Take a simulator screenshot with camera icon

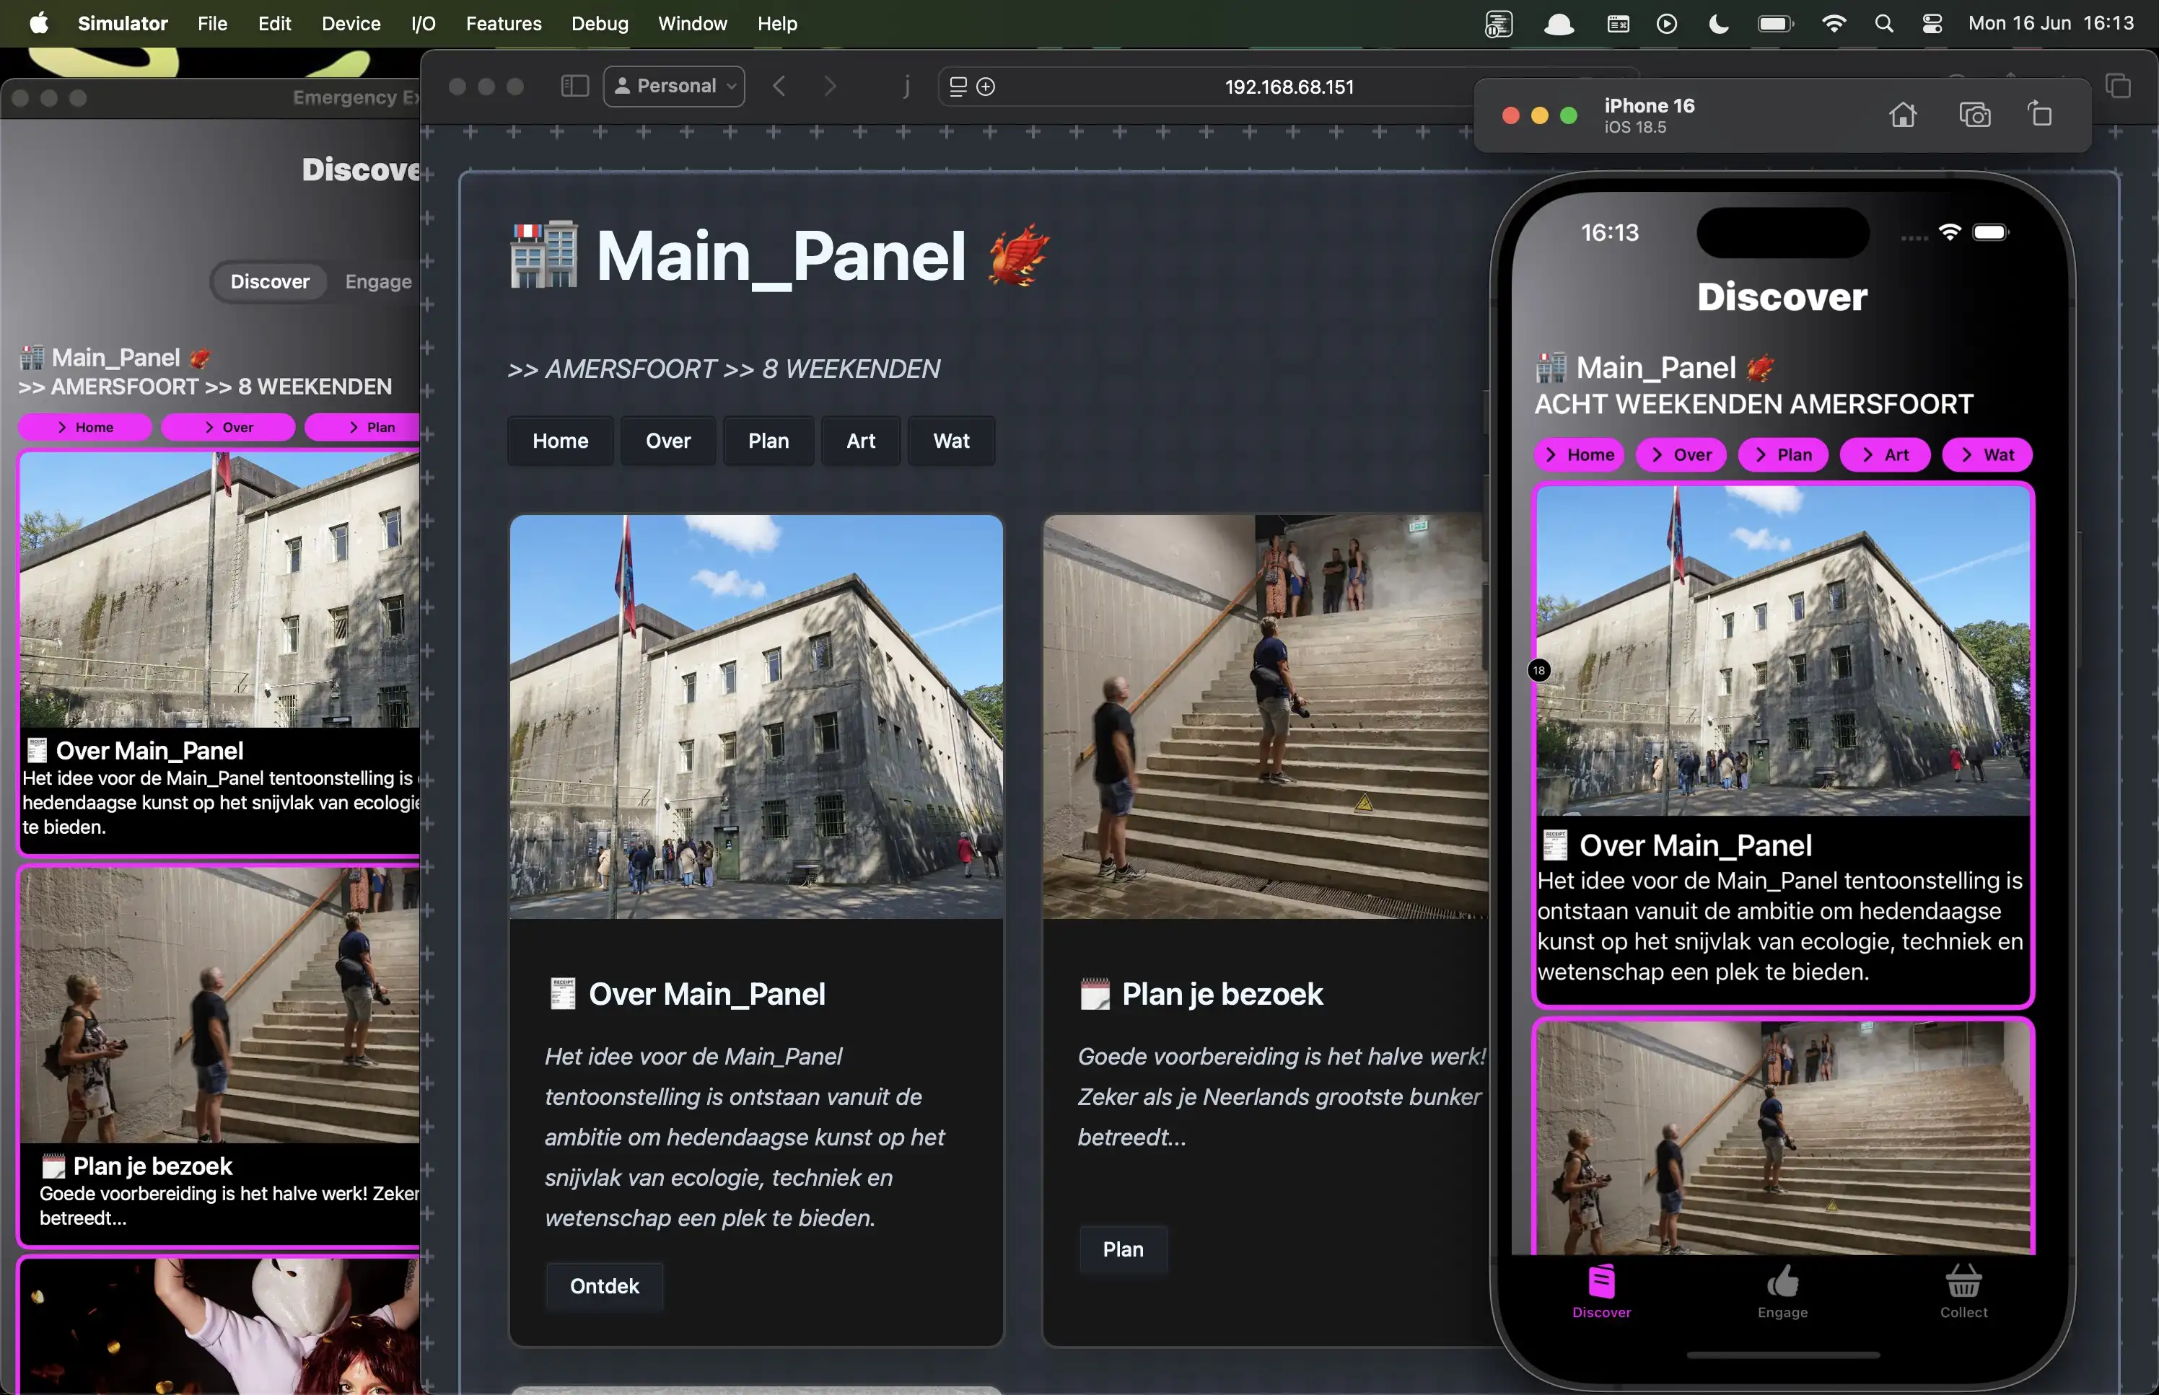[1974, 115]
